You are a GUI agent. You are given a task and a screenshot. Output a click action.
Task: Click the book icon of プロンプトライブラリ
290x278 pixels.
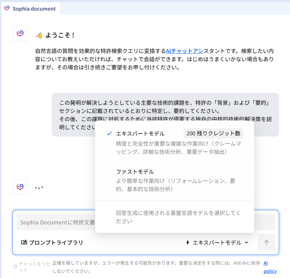click(24, 242)
